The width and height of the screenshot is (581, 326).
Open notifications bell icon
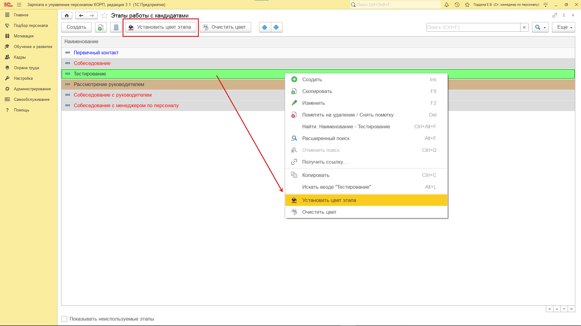point(446,5)
